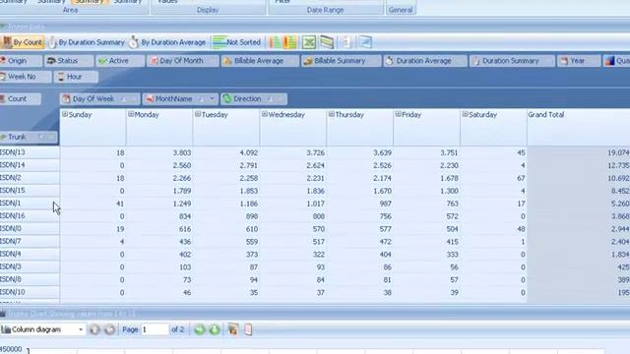
Task: Switch the view to By Duration Average
Action: pyautogui.click(x=167, y=42)
